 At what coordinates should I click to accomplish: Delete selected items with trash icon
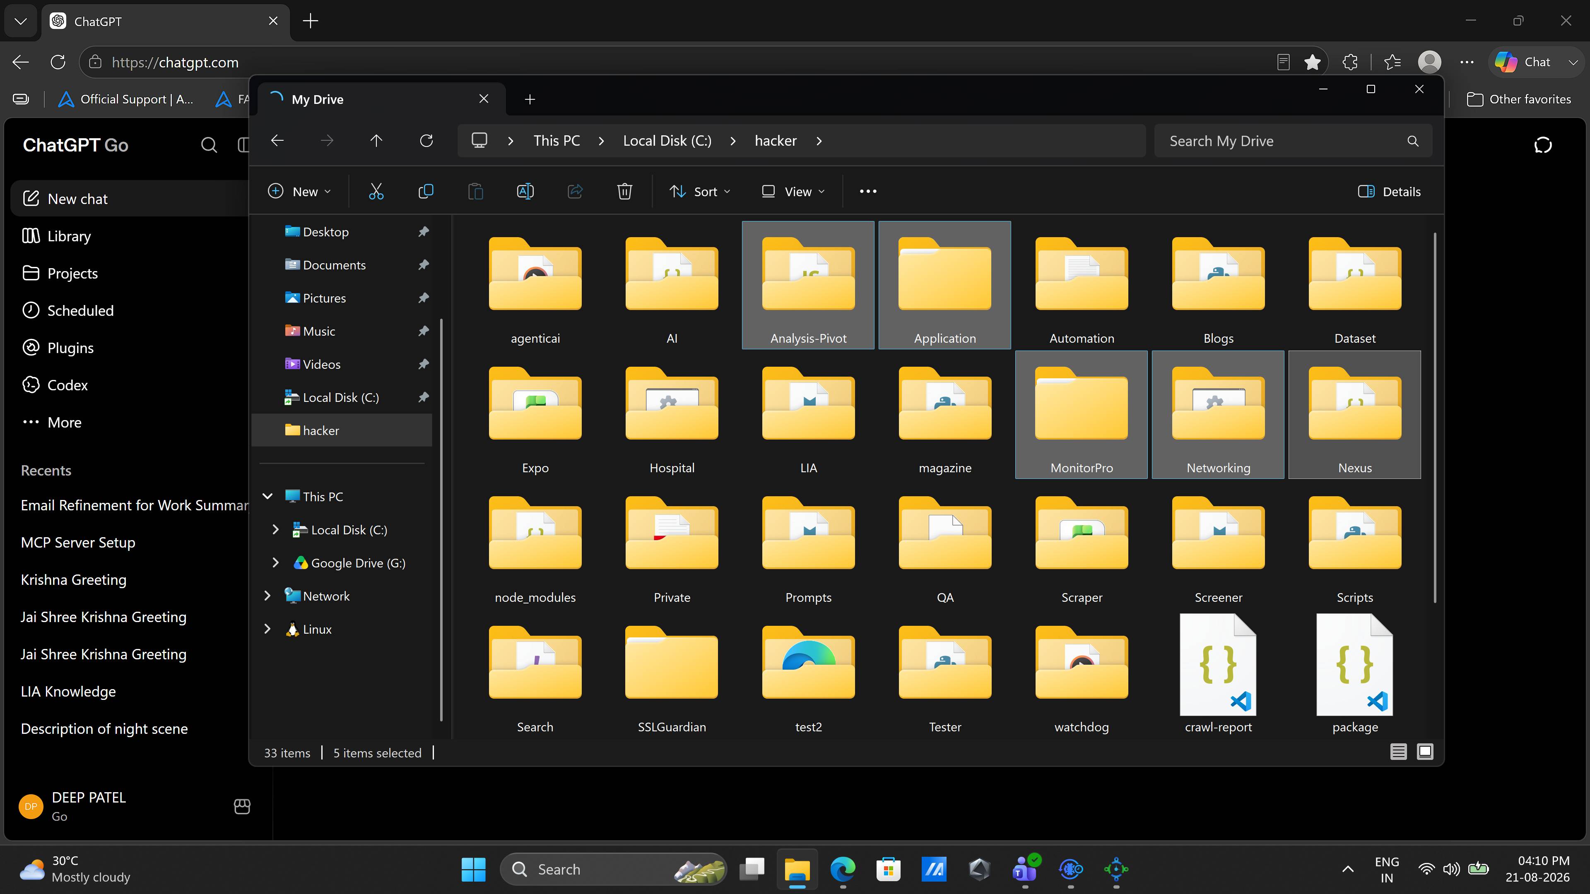[625, 191]
